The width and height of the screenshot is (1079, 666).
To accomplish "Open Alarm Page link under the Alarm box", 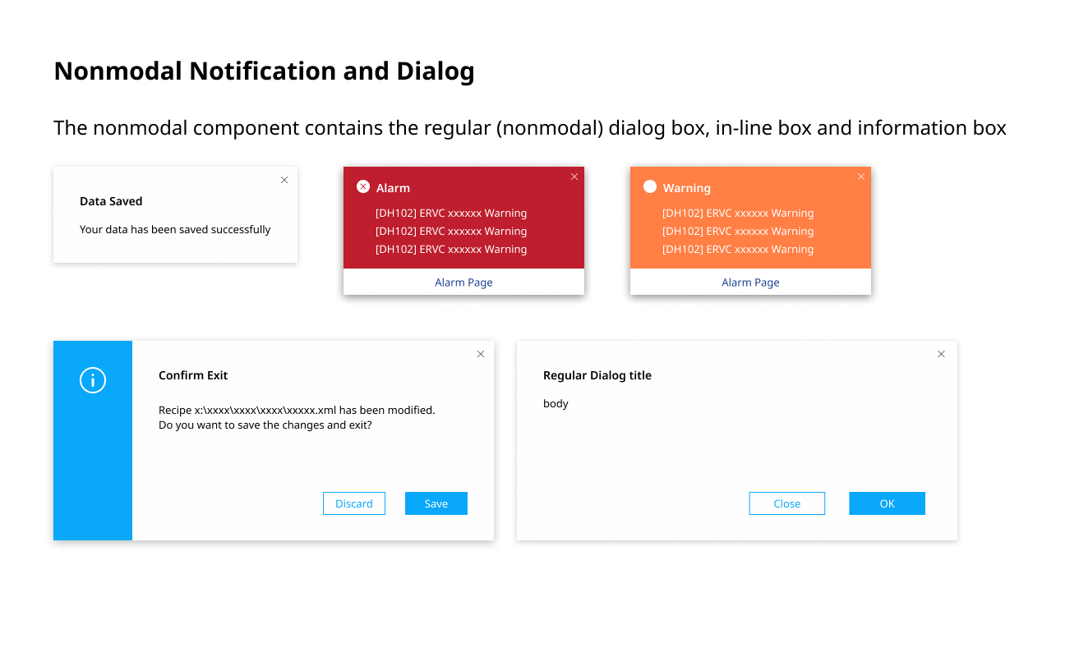I will coord(463,282).
